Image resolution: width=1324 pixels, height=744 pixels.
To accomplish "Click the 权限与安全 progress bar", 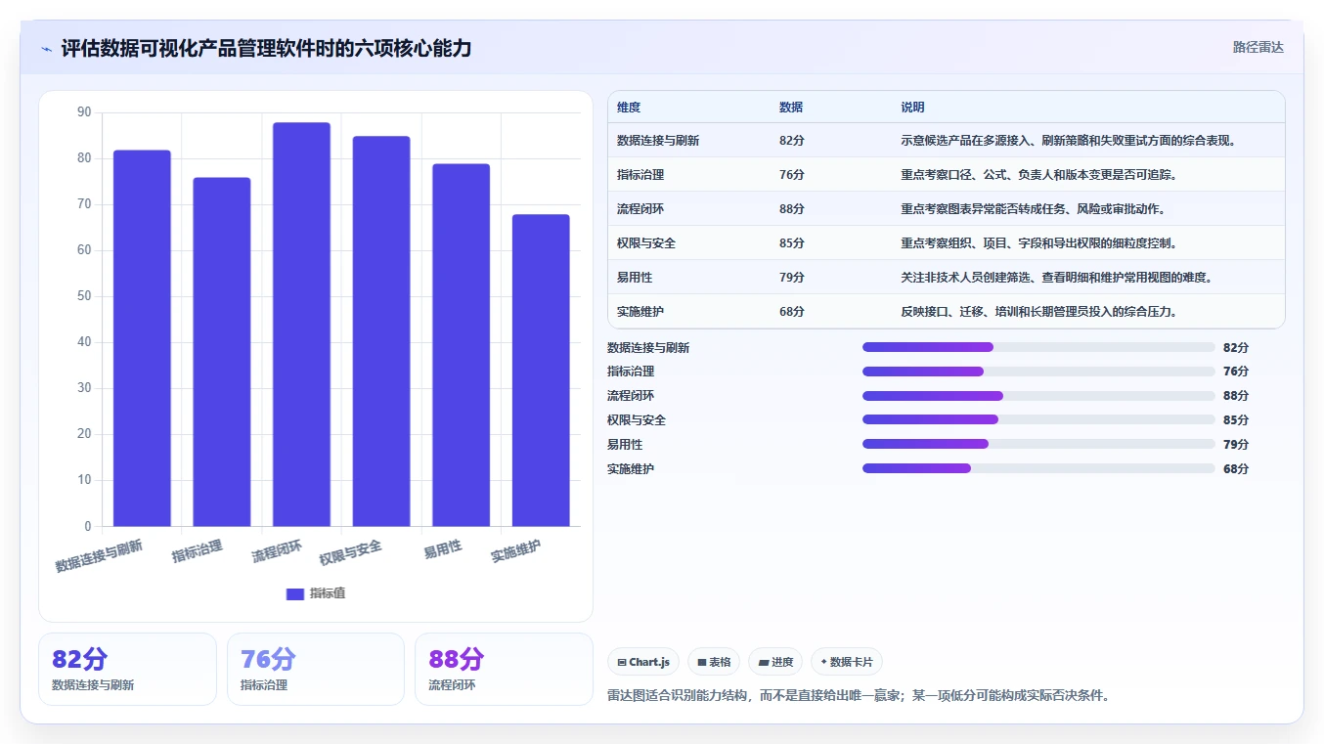I will pyautogui.click(x=1038, y=419).
